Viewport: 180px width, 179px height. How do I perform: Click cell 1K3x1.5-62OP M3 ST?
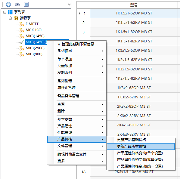[134, 51]
